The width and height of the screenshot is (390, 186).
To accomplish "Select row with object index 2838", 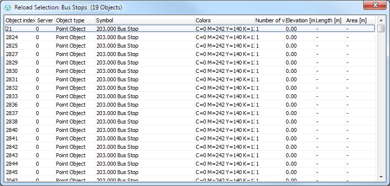I will [190, 122].
